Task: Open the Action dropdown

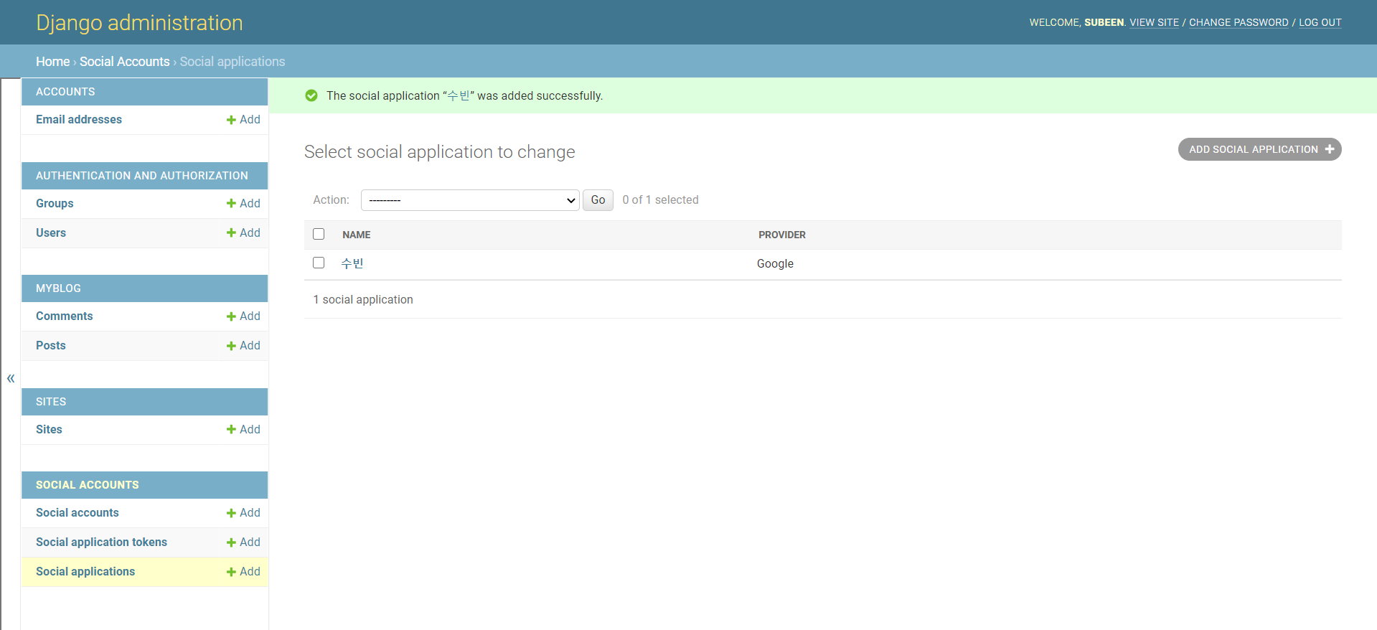Action: coord(470,200)
